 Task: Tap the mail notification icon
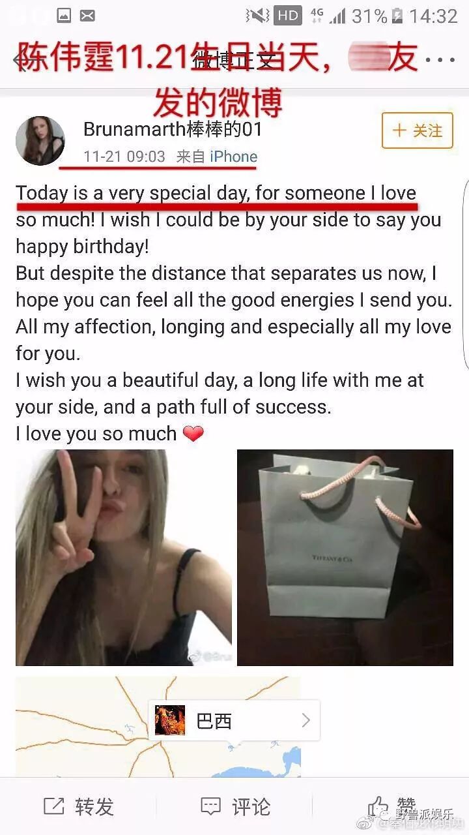click(87, 16)
